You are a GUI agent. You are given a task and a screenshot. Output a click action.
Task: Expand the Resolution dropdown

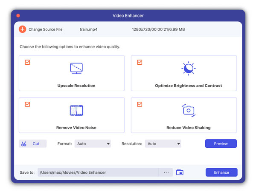point(163,144)
